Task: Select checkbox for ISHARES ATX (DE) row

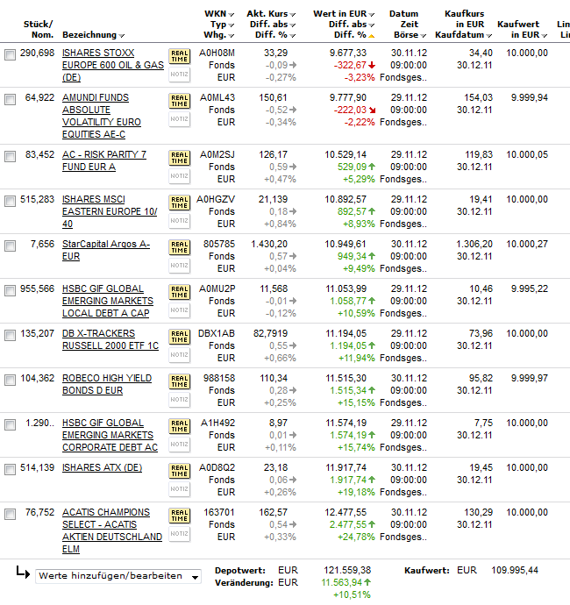Action: coord(10,470)
